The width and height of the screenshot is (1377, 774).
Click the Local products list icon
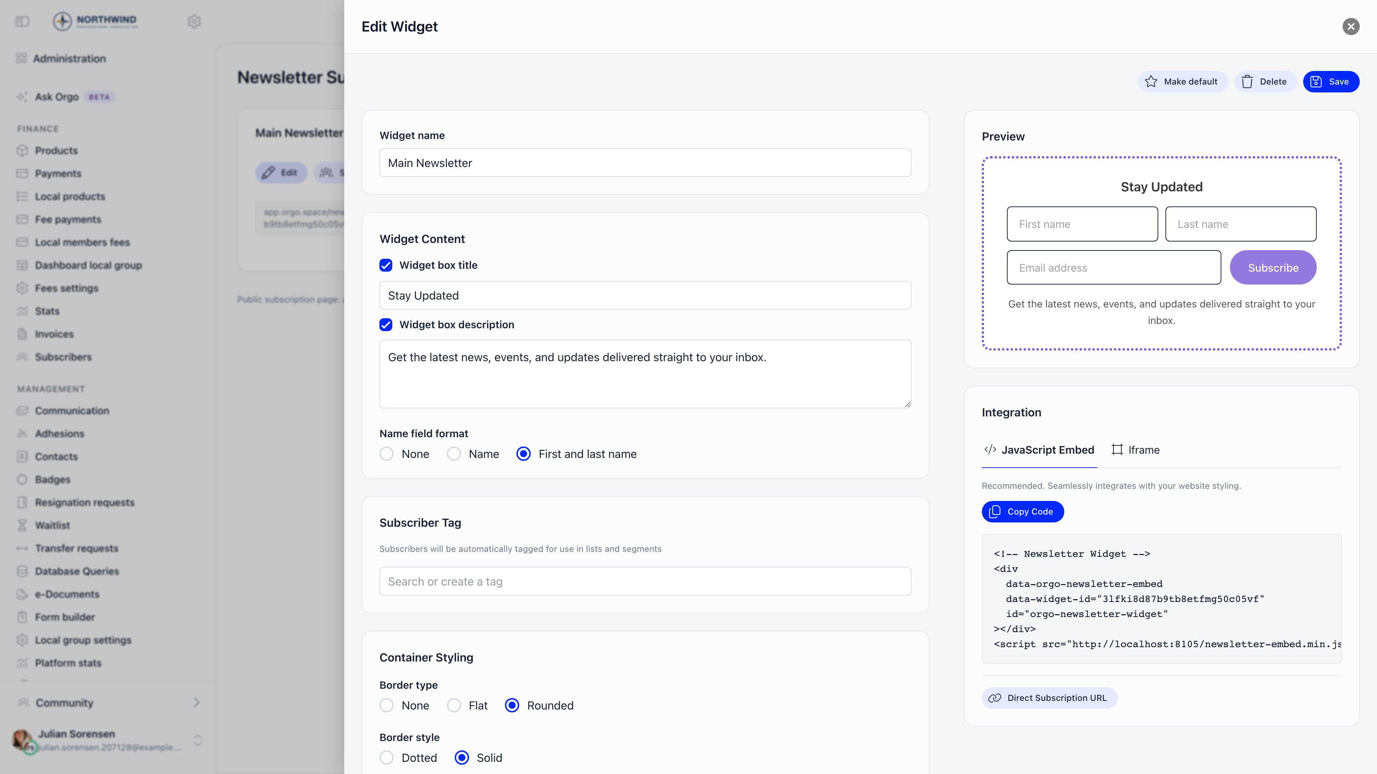(x=22, y=197)
